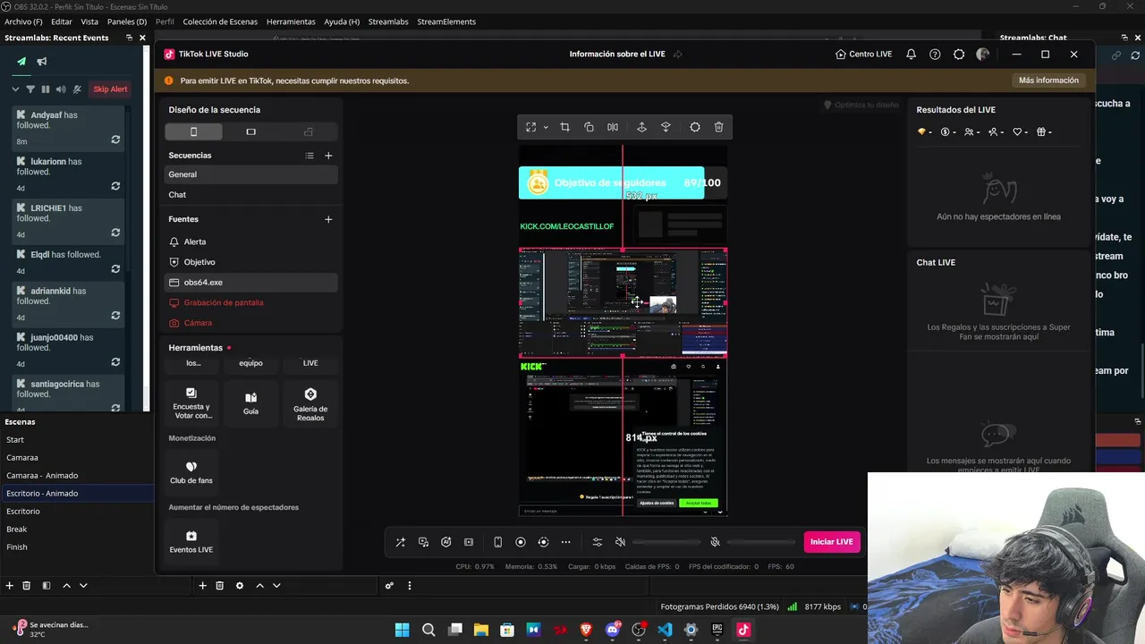Replay Andyaaf follow alert
This screenshot has height=644, width=1145.
(115, 140)
